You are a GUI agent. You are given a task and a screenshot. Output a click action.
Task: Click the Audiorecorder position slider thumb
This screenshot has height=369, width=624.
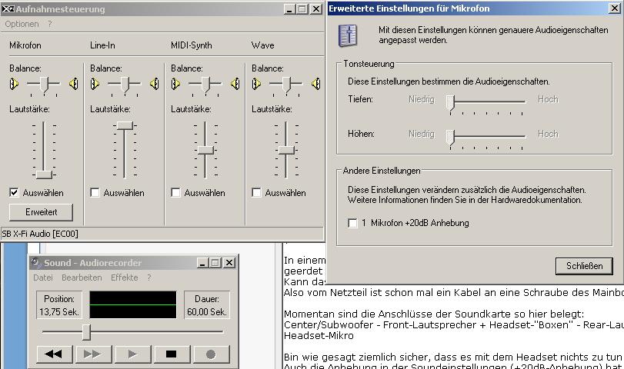86,332
